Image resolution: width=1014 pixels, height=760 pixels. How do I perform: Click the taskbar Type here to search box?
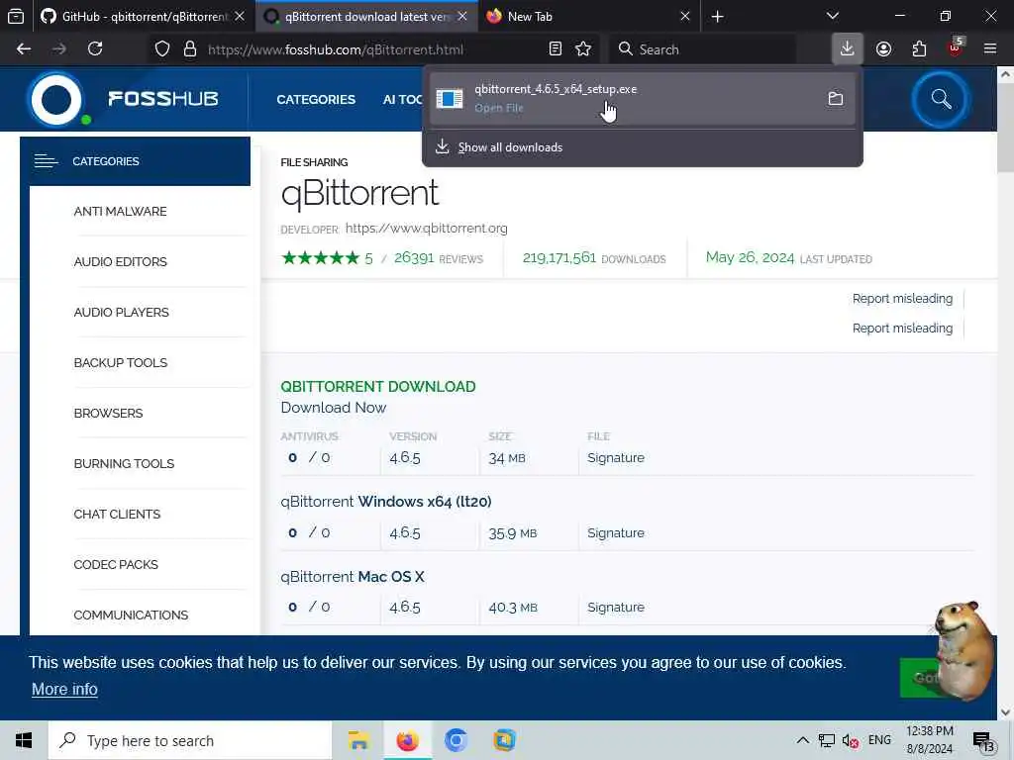(189, 740)
